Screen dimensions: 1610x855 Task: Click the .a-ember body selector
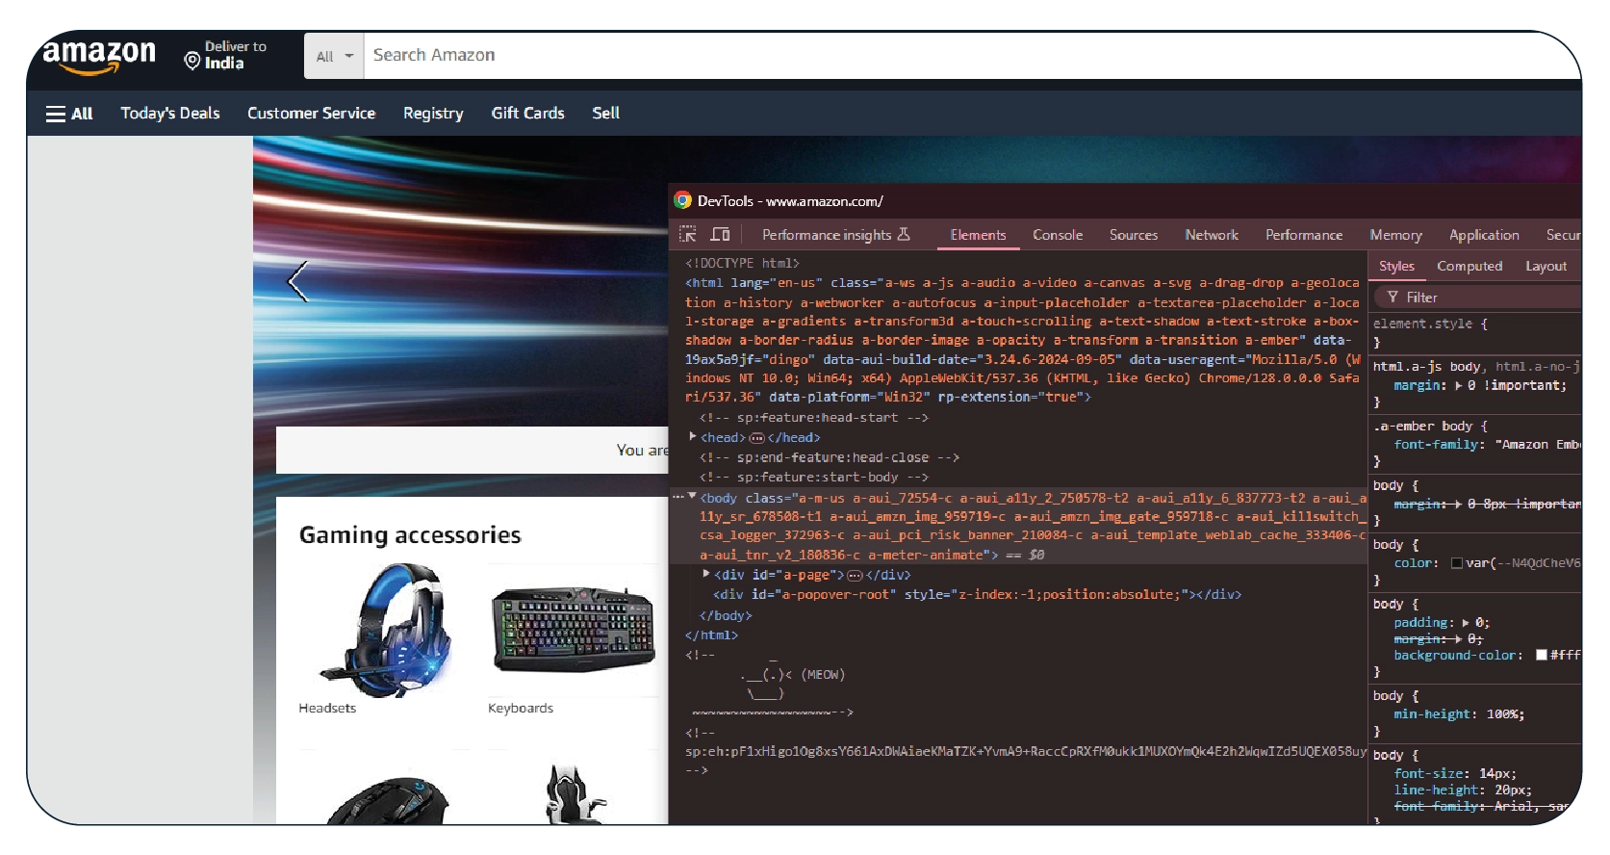point(1423,427)
